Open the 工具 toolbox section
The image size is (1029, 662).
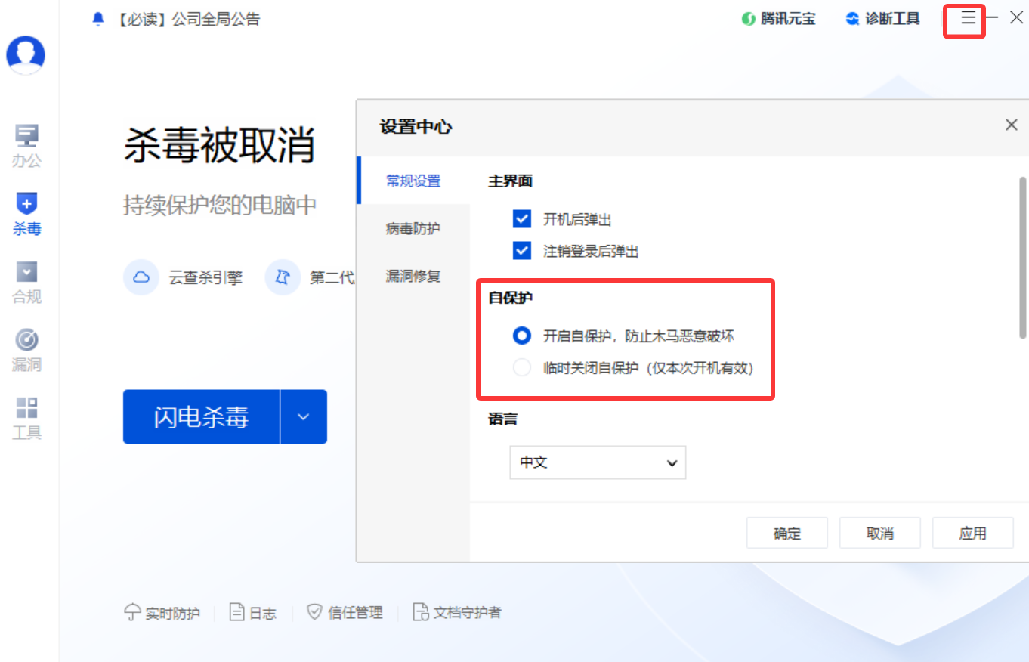click(x=26, y=418)
